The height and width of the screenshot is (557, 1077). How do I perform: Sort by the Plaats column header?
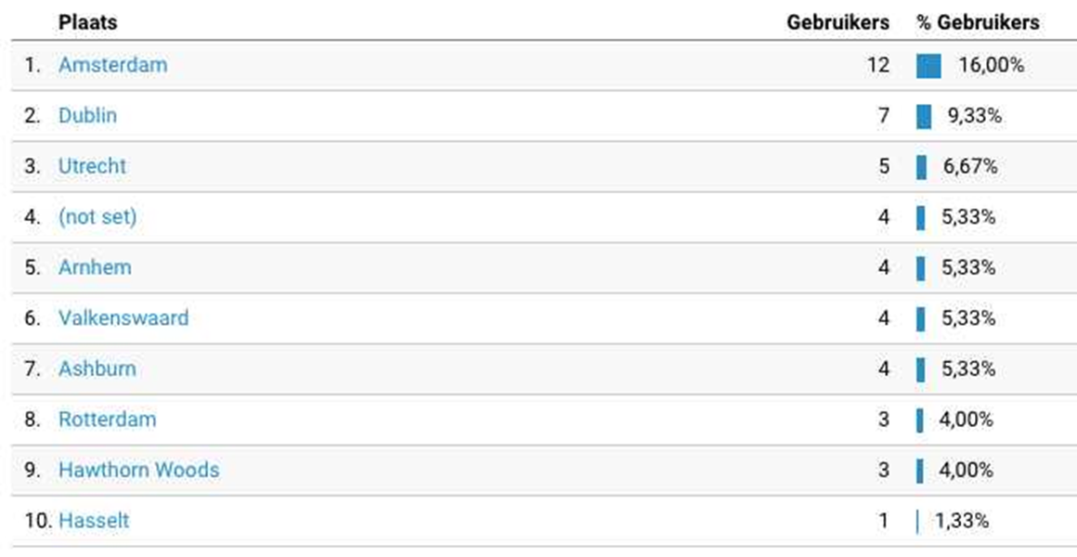[87, 22]
